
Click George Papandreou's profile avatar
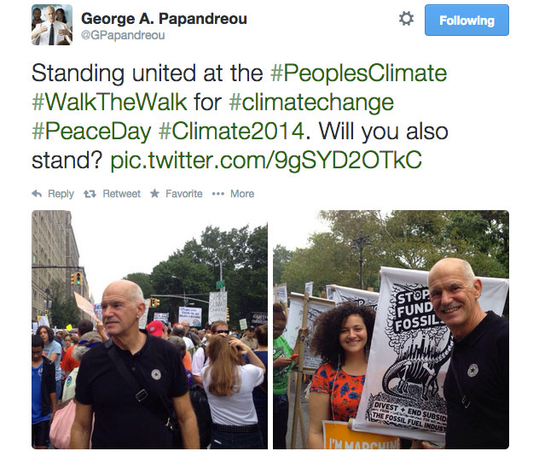click(x=52, y=25)
